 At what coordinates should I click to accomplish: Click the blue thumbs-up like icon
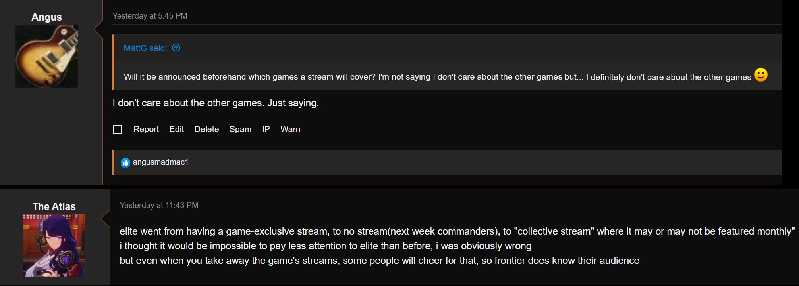click(125, 163)
